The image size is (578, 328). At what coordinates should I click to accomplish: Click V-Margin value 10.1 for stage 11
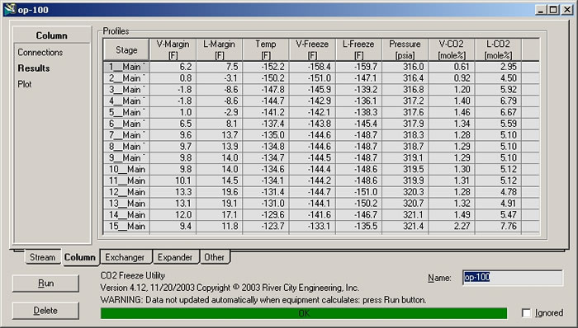173,181
